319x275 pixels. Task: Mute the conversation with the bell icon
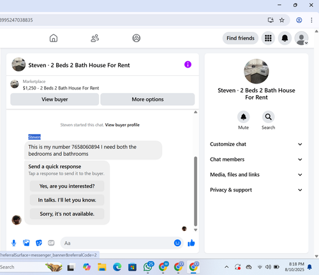point(244,117)
